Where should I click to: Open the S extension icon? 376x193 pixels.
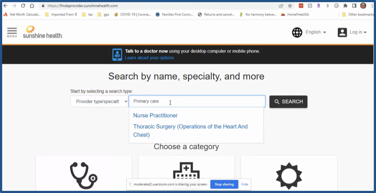[328, 6]
